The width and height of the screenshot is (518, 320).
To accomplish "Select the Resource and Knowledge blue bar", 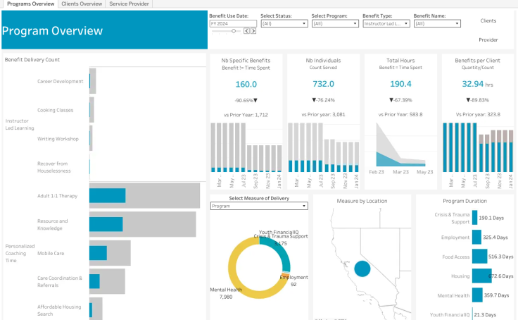I will click(x=106, y=224).
